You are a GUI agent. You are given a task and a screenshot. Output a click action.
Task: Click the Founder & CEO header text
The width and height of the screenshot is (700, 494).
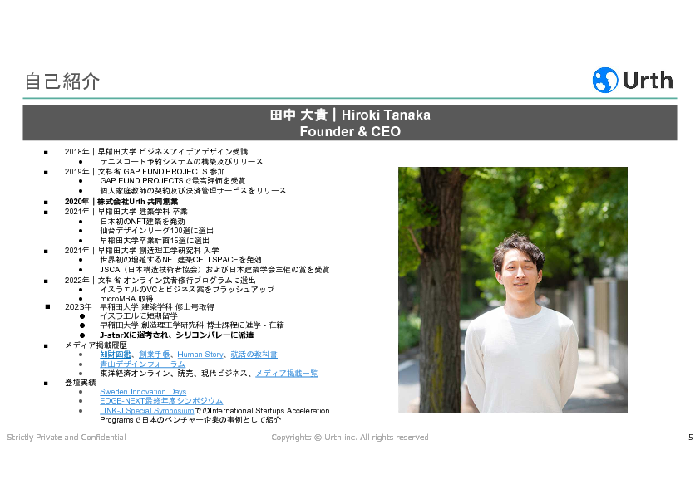[x=349, y=131]
